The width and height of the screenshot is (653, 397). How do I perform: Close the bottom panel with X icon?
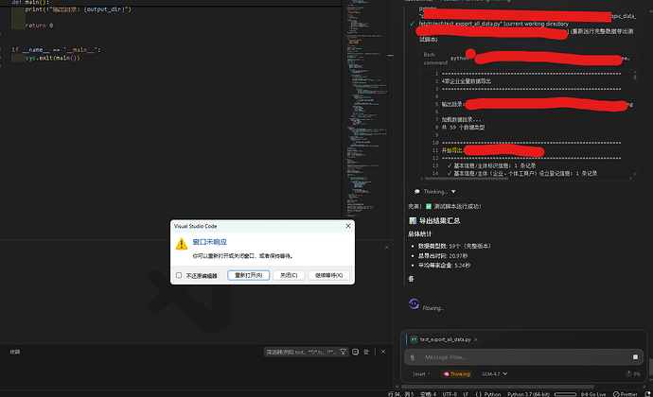[384, 352]
